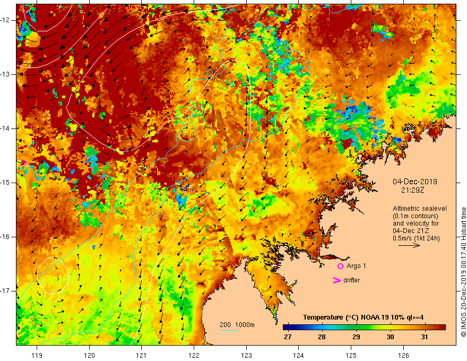The height and width of the screenshot is (361, 467).
Task: Click the small closed white contour near -16.8
Action: [x=53, y=276]
